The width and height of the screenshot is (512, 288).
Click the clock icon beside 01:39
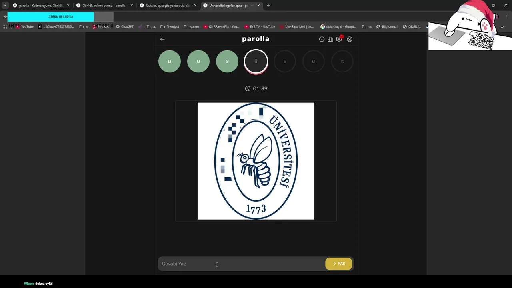pyautogui.click(x=248, y=88)
